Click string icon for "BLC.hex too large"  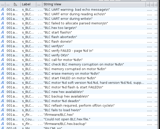click(x=3, y=28)
